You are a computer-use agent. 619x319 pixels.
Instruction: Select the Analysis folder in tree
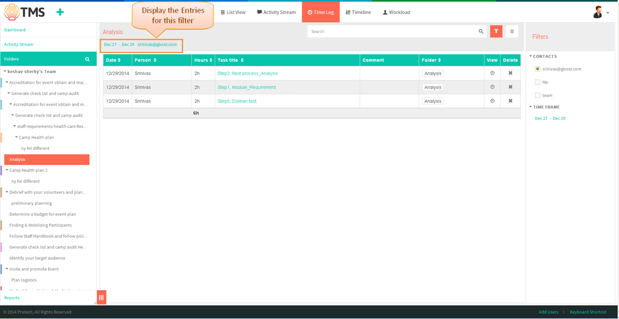pos(47,159)
